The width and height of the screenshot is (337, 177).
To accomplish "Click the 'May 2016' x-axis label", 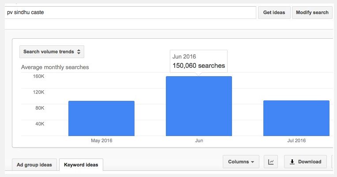I will point(101,141).
